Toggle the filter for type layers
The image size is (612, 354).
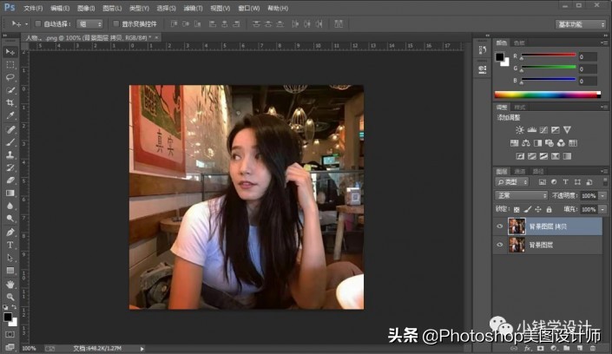tap(565, 182)
